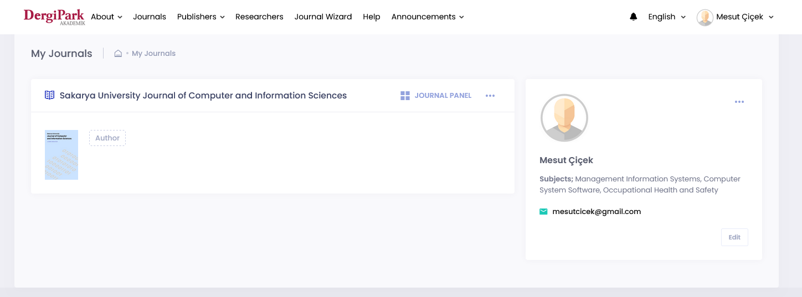Click the open book journal icon
The width and height of the screenshot is (802, 297).
(x=50, y=95)
